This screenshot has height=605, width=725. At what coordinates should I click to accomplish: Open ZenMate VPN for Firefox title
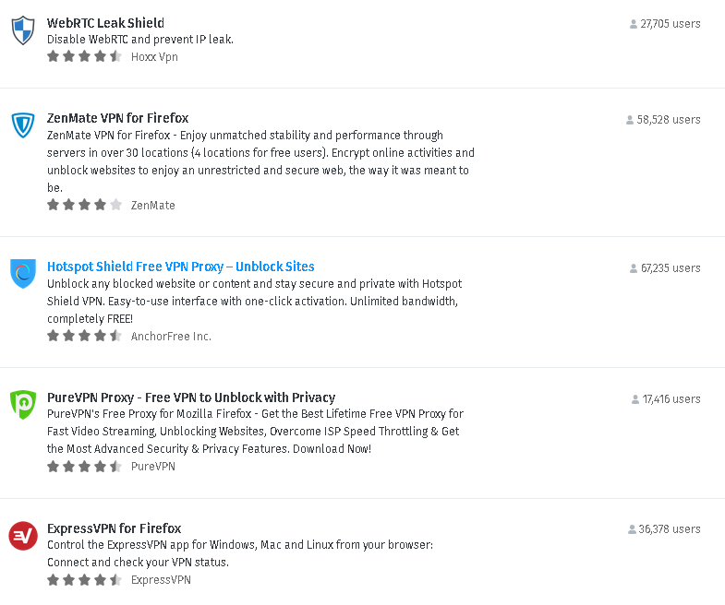pyautogui.click(x=117, y=118)
